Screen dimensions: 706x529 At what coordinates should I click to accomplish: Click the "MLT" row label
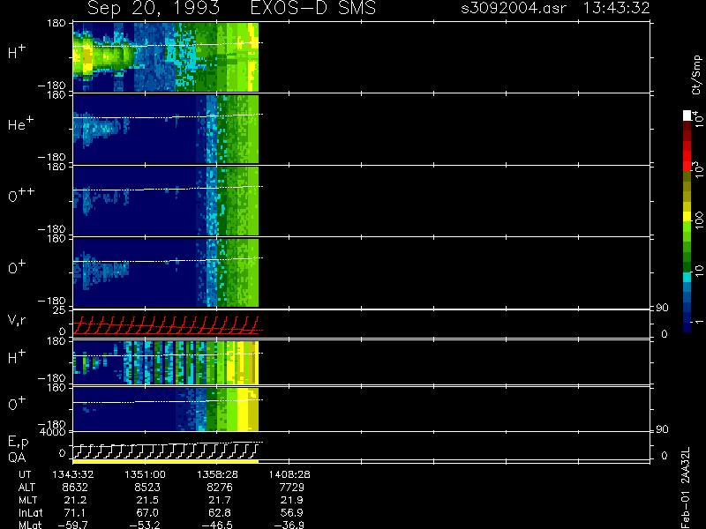pos(27,500)
